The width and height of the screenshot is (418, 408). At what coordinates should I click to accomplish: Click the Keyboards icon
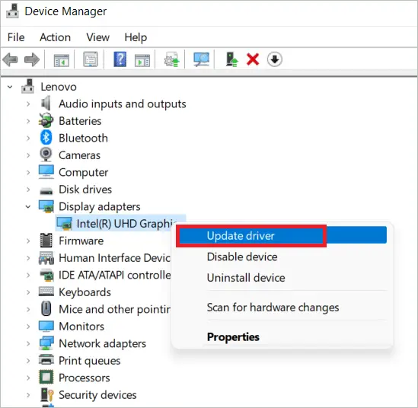click(46, 292)
